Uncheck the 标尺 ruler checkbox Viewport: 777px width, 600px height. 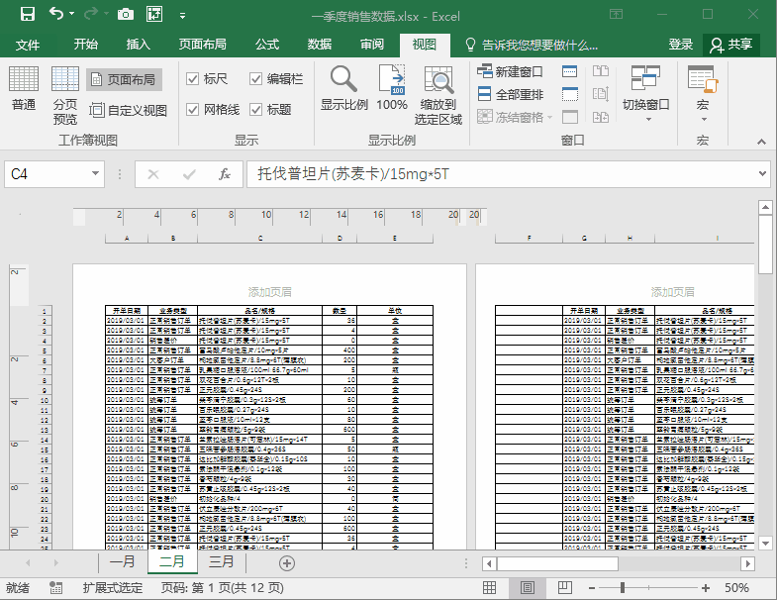tap(193, 79)
